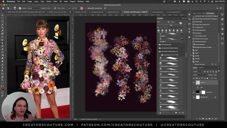Open the Kind filter dropdown in Layers
This screenshot has width=227, height=128.
tap(198, 72)
